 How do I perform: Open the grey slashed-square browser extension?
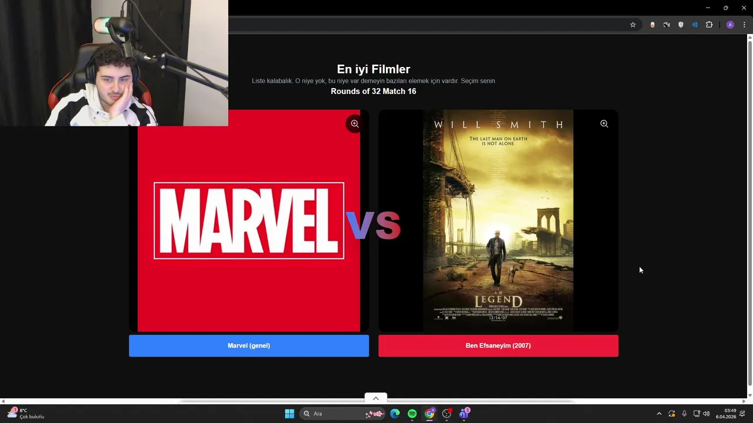(667, 25)
